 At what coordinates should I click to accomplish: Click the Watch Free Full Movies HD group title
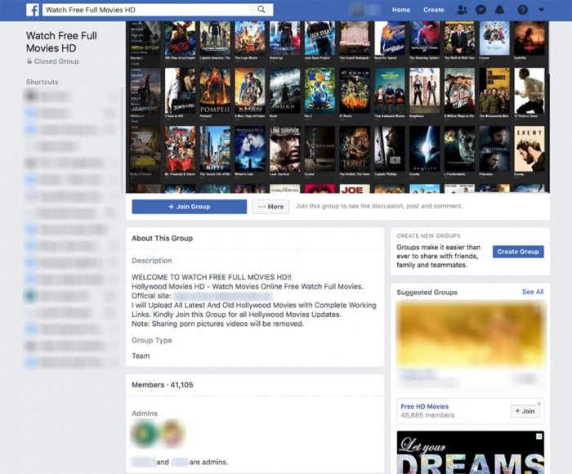pos(61,42)
